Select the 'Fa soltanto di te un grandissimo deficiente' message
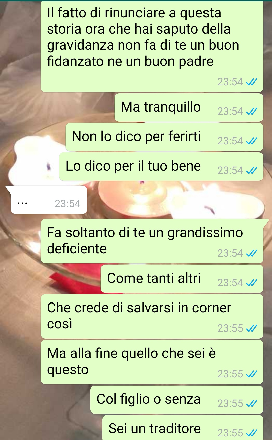The width and height of the screenshot is (272, 440). [x=152, y=241]
